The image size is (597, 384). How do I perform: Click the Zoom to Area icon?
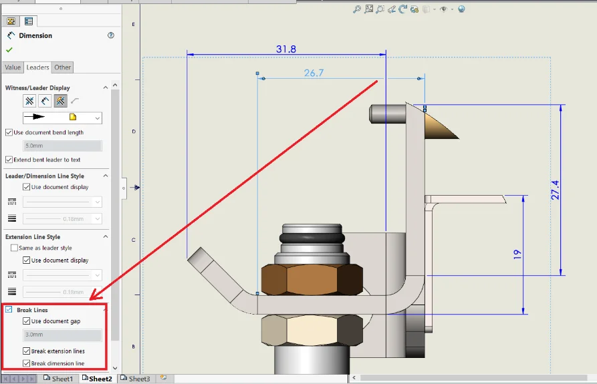coord(368,9)
